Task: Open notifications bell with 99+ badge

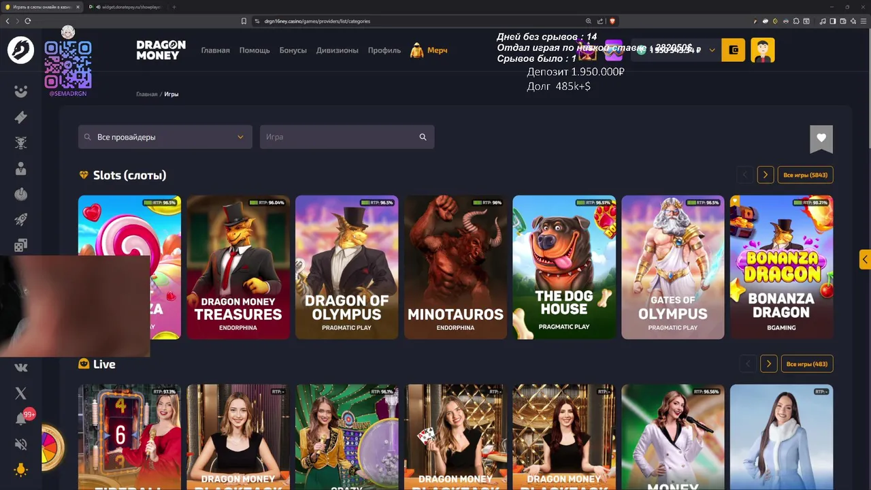Action: (22, 418)
